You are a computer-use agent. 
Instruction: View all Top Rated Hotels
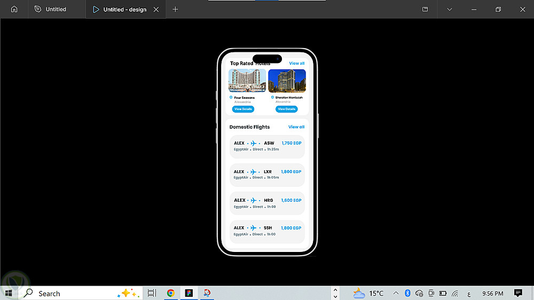(296, 64)
